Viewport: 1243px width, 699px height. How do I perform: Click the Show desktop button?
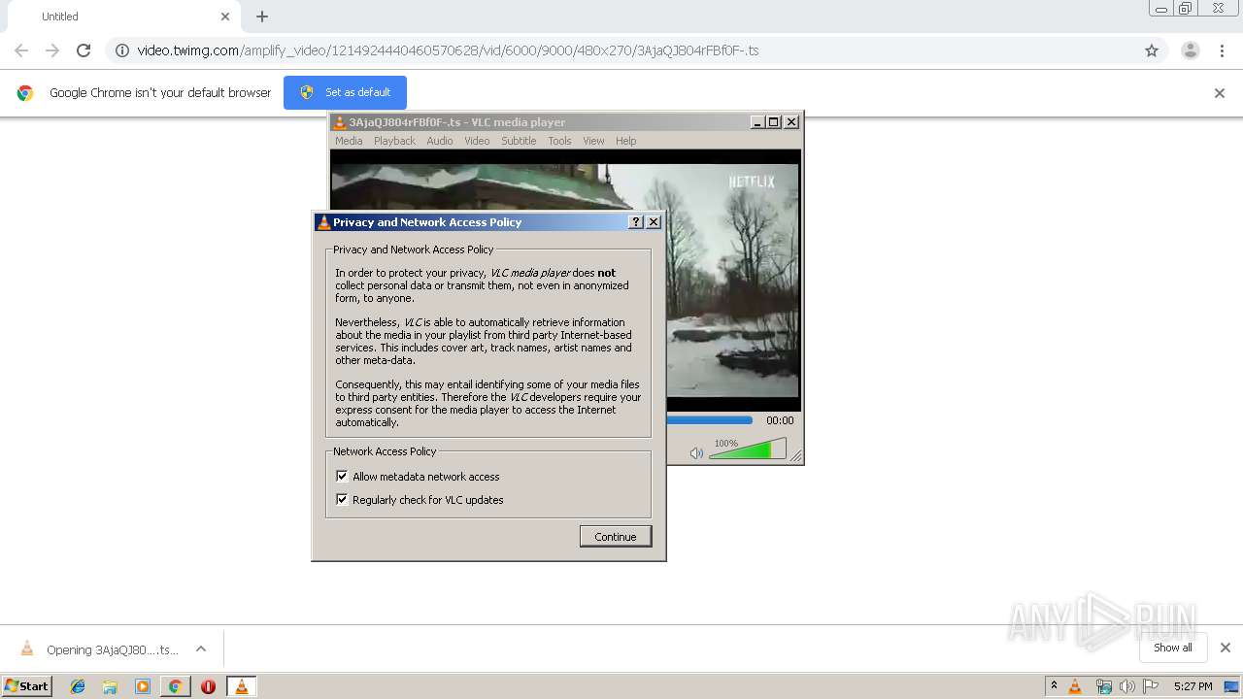pos(1232,686)
